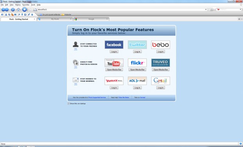Click the YouTube logo

coord(114,63)
